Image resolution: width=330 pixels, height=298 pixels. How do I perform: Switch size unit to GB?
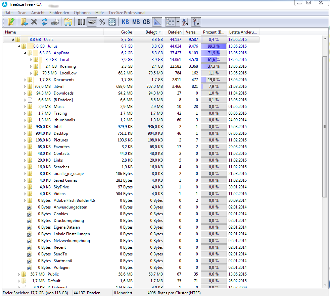146,22
